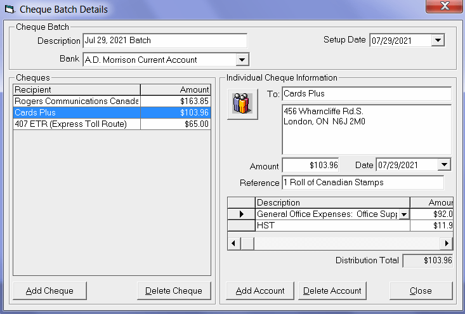Viewport: 465px width, 314px height.
Task: Click the HST amount cell
Action: coord(431,226)
